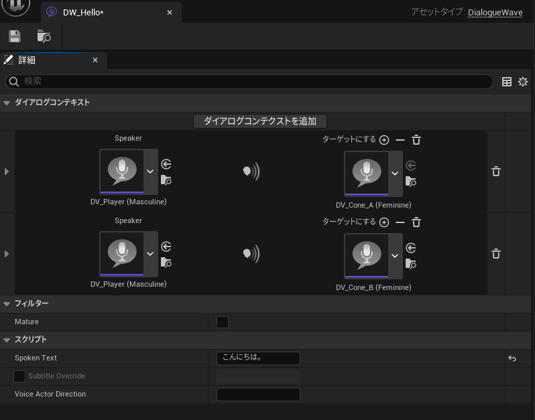The image size is (535, 420).
Task: Click ダイアログコンテキストを追加 button
Action: 260,121
